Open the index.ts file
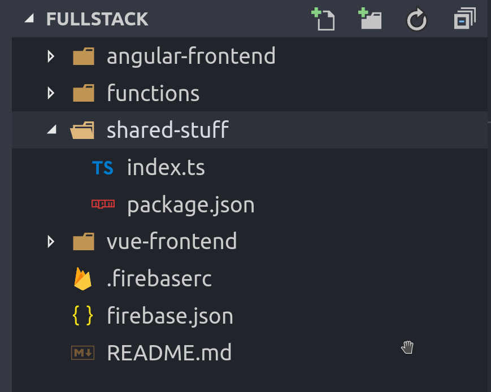 (166, 167)
